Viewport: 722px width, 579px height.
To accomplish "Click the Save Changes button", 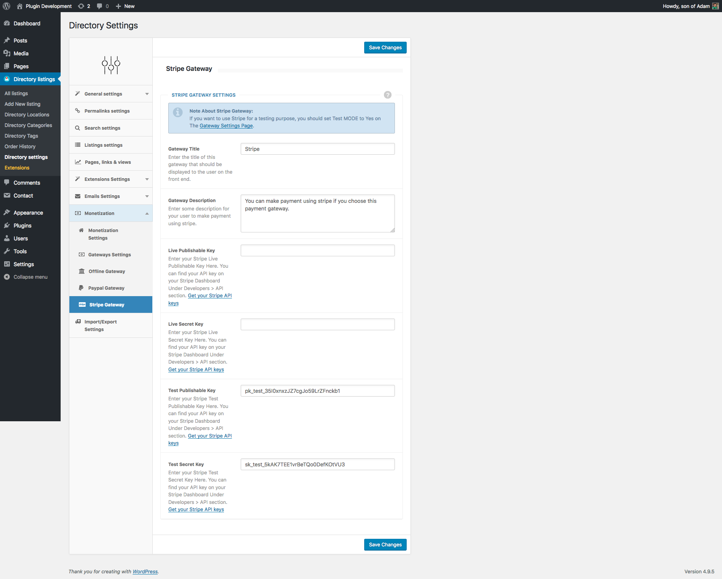I will click(385, 47).
